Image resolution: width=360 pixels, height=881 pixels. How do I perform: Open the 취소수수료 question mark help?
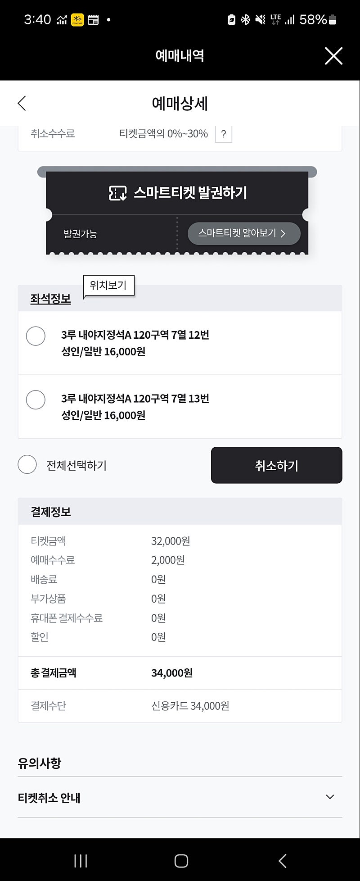click(224, 134)
